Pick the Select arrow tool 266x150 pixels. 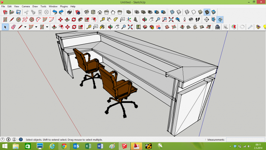coord(5,27)
